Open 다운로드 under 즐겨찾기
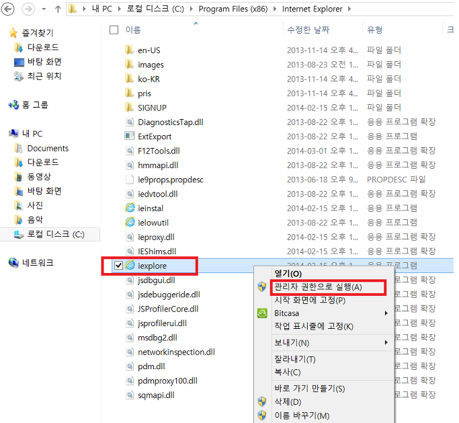 pos(43,47)
